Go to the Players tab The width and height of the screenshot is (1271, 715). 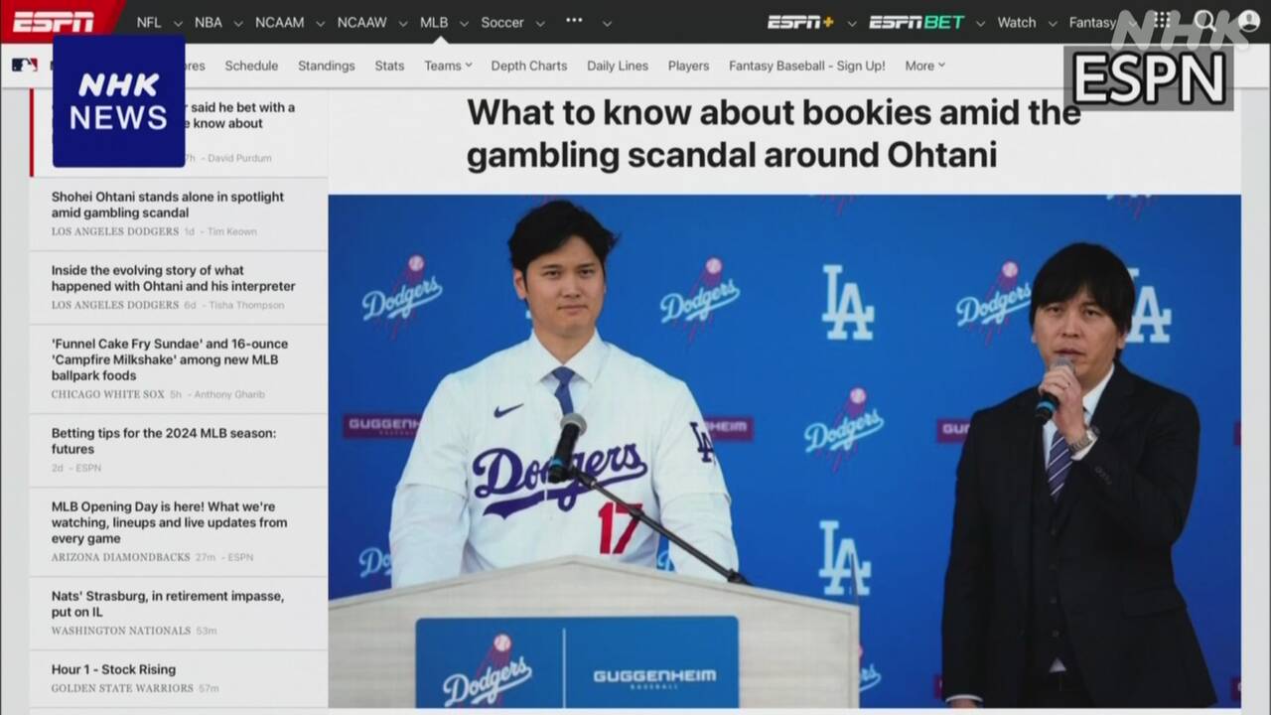tap(688, 66)
